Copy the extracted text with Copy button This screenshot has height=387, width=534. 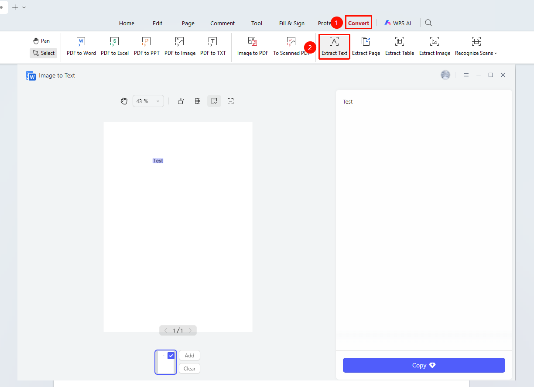(x=424, y=365)
